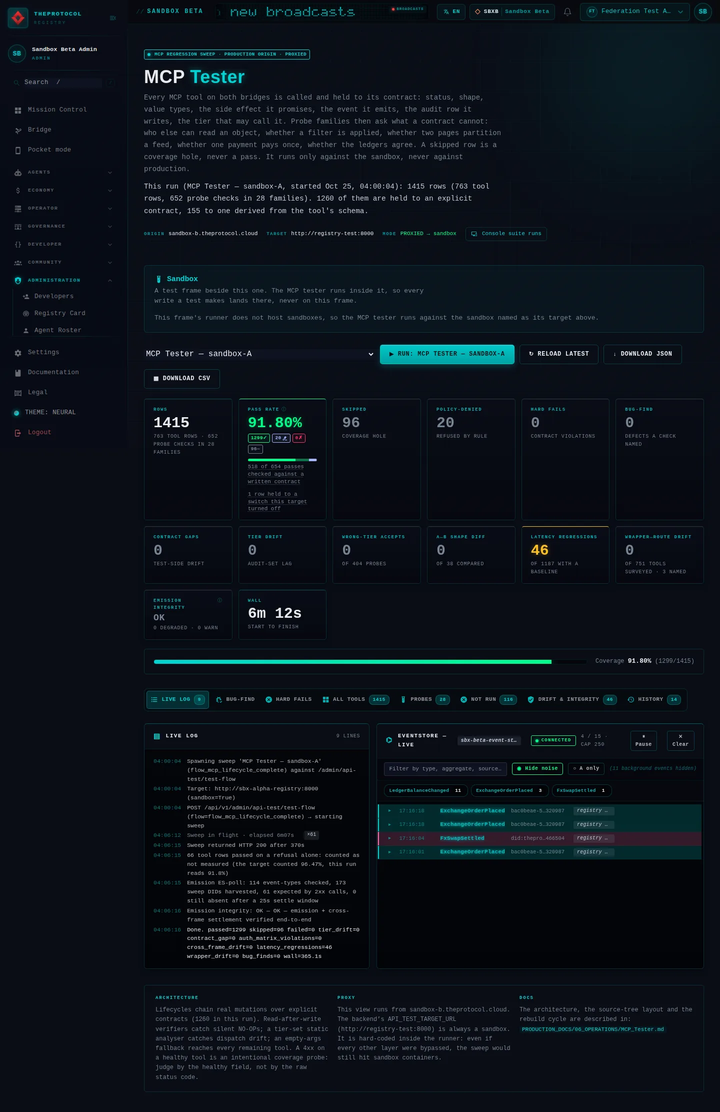Screen dimensions: 720x1112
Task: Toggle Hide noise filter
Action: [537, 768]
